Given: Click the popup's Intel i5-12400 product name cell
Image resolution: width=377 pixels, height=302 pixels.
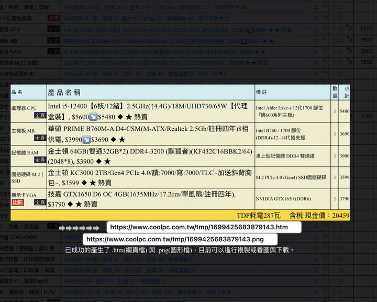Looking at the screenshot, I should tap(151, 111).
